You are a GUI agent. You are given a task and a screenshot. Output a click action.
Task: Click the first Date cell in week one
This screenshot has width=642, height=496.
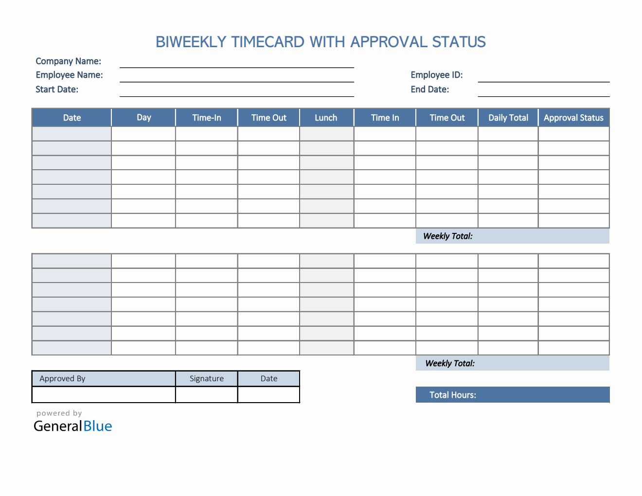71,133
